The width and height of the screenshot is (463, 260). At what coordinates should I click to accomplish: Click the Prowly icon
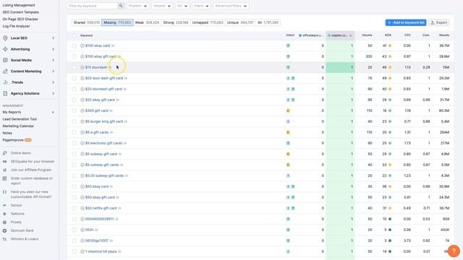[5, 222]
